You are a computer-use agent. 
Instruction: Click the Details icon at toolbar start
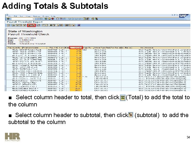point(8,25)
